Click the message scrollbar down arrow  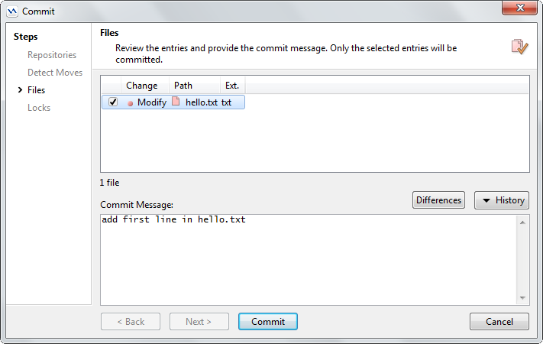point(522,297)
